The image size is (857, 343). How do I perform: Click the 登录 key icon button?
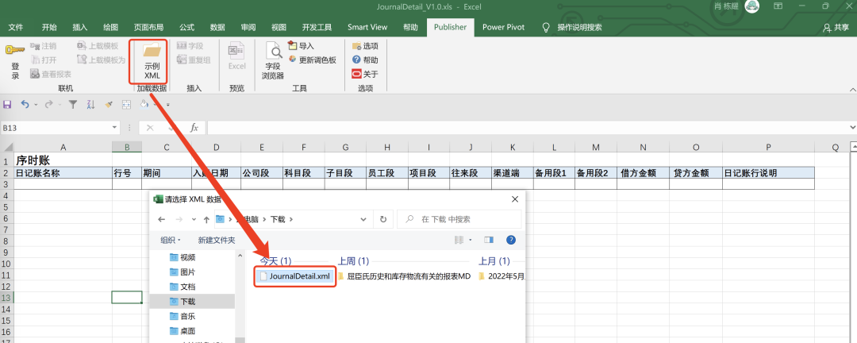(15, 60)
